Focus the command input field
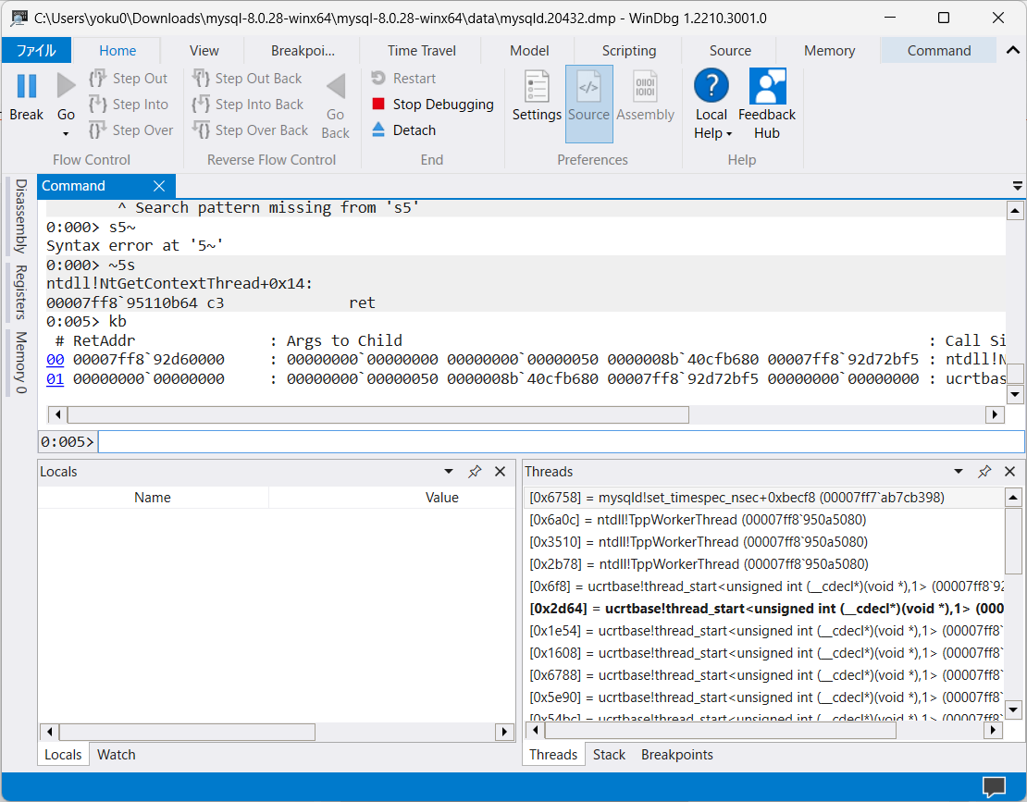Screen dimensions: 1027x802 click(562, 442)
